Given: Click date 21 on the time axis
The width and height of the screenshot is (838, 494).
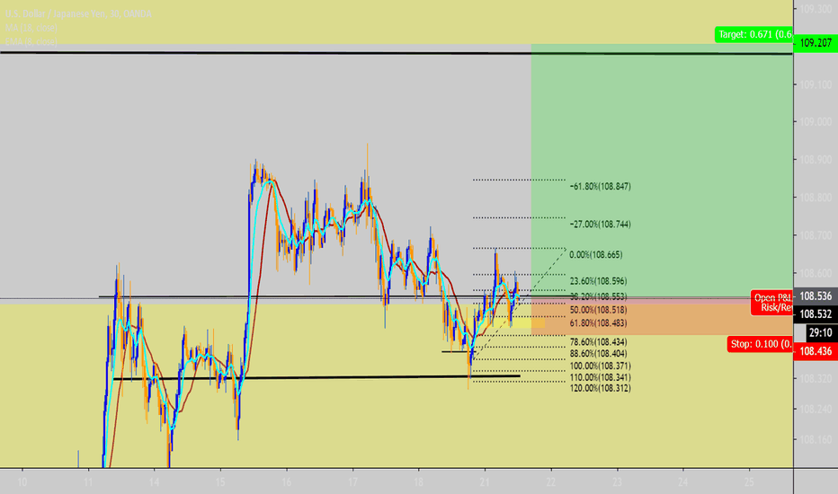Looking at the screenshot, I should point(485,482).
